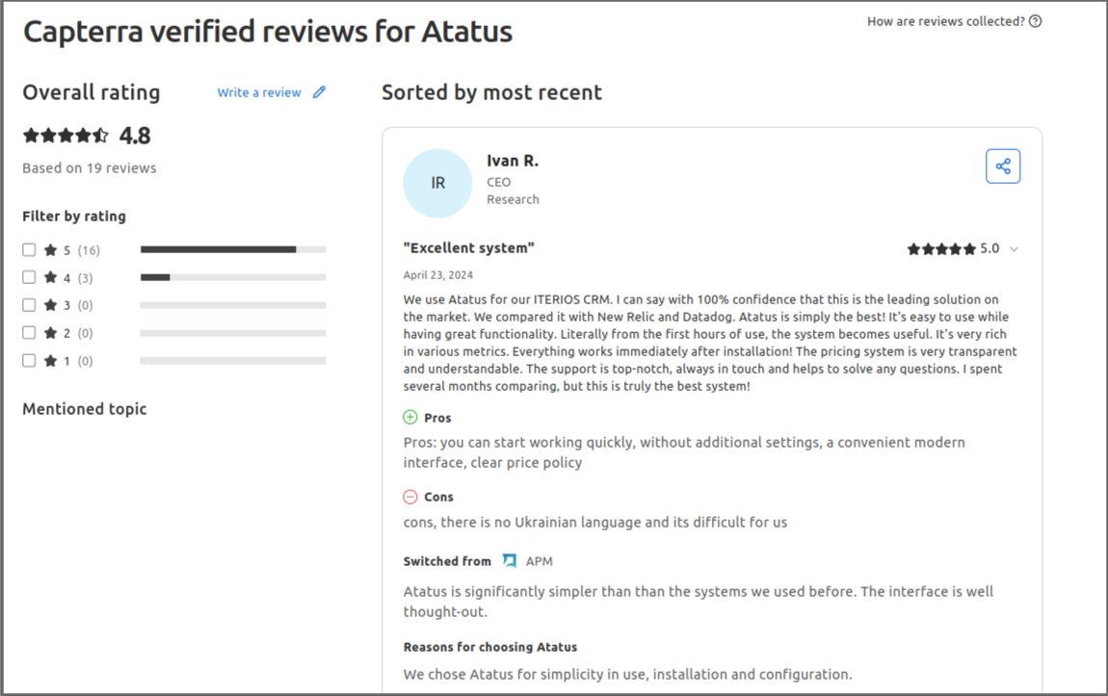Screen dimensions: 1108x696
Task: Click the overall rating stars beside 4.8
Action: coord(66,136)
